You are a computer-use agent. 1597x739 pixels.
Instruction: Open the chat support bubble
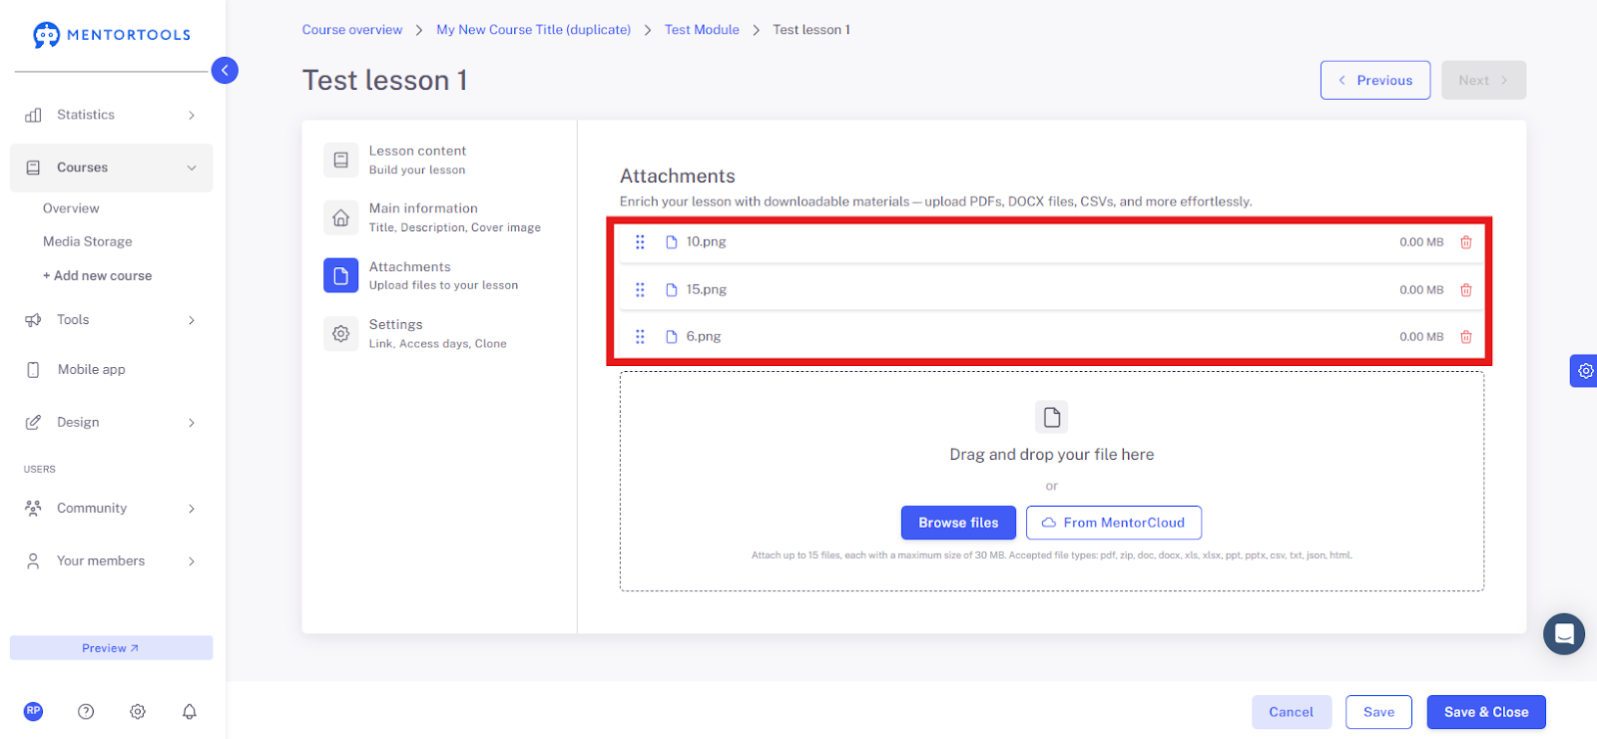1564,634
